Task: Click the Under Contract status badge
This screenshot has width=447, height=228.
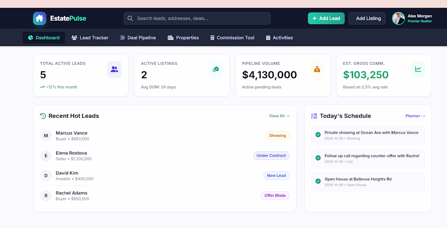Action: pos(271,156)
